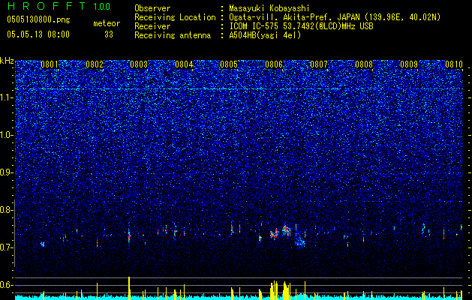Select the file name 0505130800.png

pos(38,20)
